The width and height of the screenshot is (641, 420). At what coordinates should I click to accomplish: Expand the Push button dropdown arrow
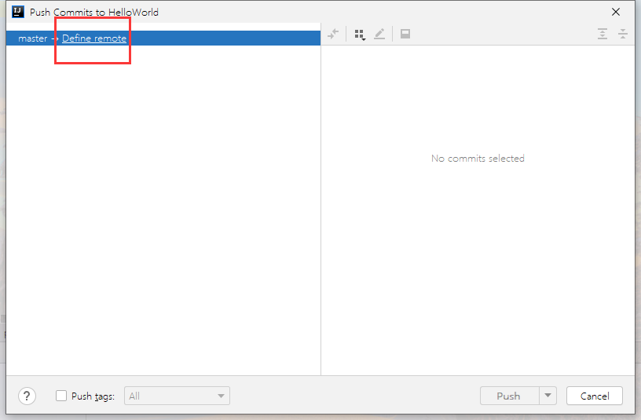coord(548,396)
